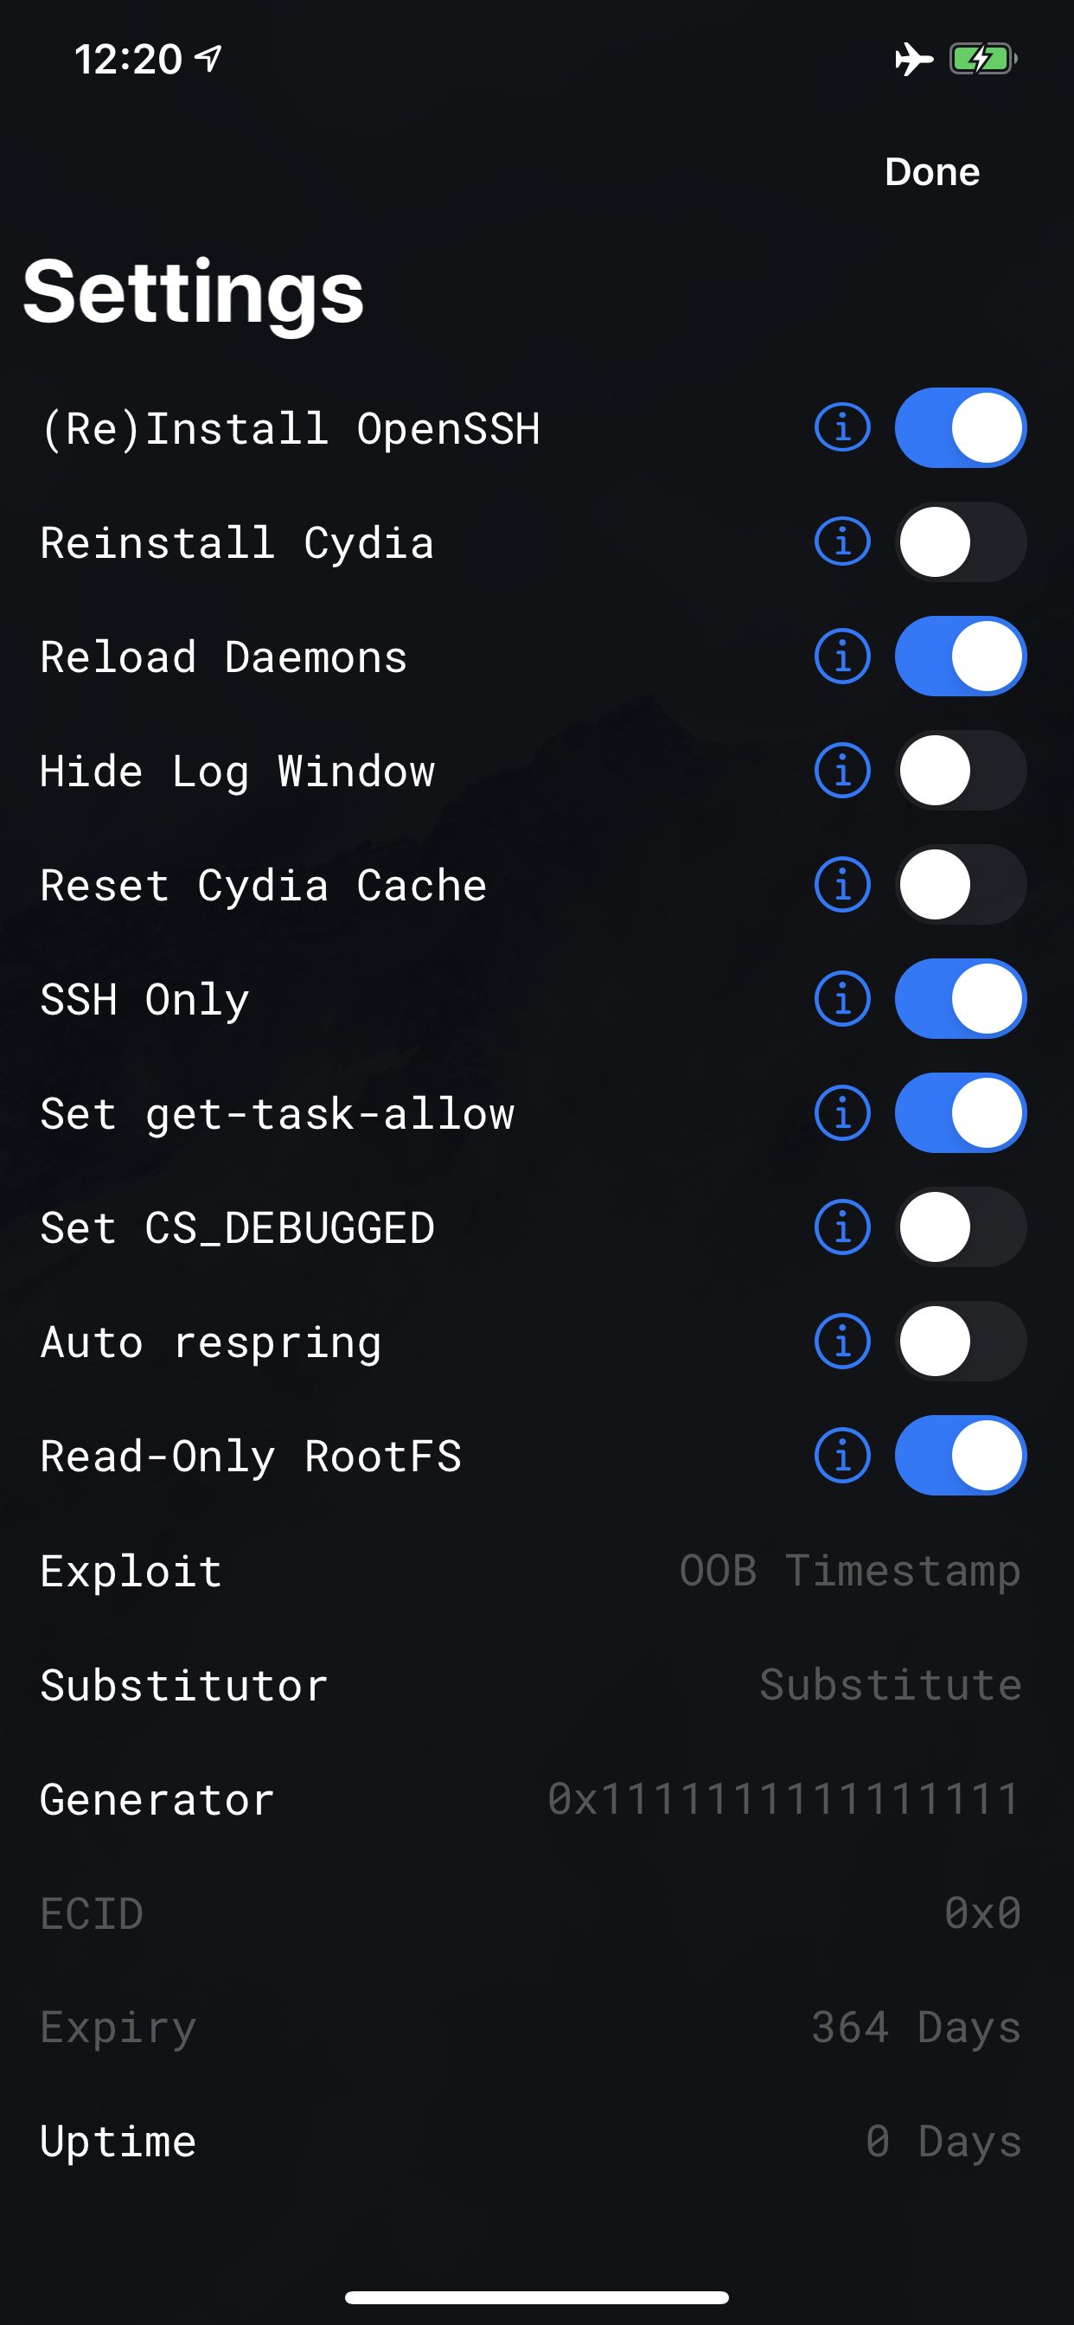Image resolution: width=1074 pixels, height=2325 pixels.
Task: Choose exploit via OOB Timestamp selector
Action: pos(849,1571)
